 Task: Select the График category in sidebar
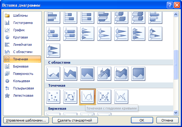coord(22,30)
